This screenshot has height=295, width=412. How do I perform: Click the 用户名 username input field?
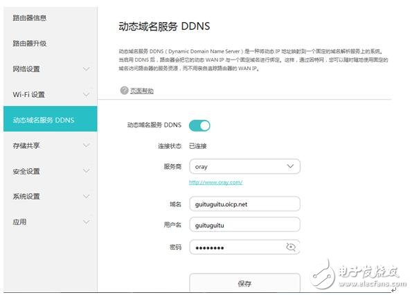coord(244,224)
